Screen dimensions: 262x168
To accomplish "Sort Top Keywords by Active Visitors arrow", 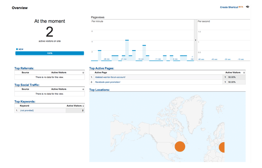I will [x=83, y=106].
